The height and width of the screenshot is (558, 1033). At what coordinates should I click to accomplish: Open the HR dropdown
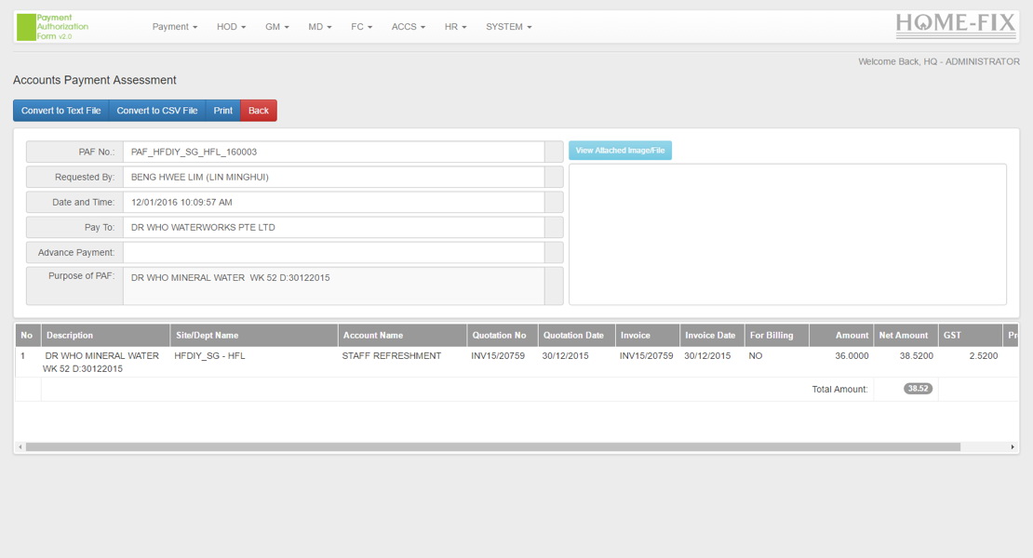click(454, 27)
